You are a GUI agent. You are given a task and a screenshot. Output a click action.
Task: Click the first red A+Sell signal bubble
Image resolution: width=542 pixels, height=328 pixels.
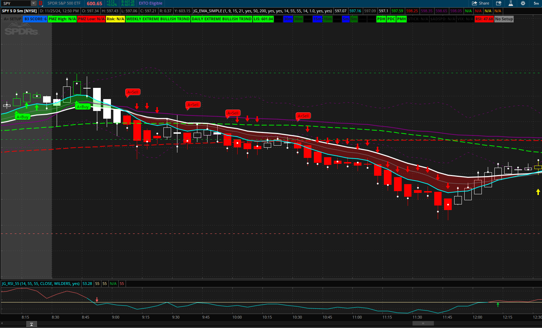point(133,92)
